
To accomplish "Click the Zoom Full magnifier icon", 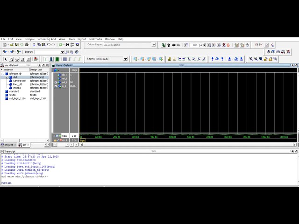I will point(261,59).
